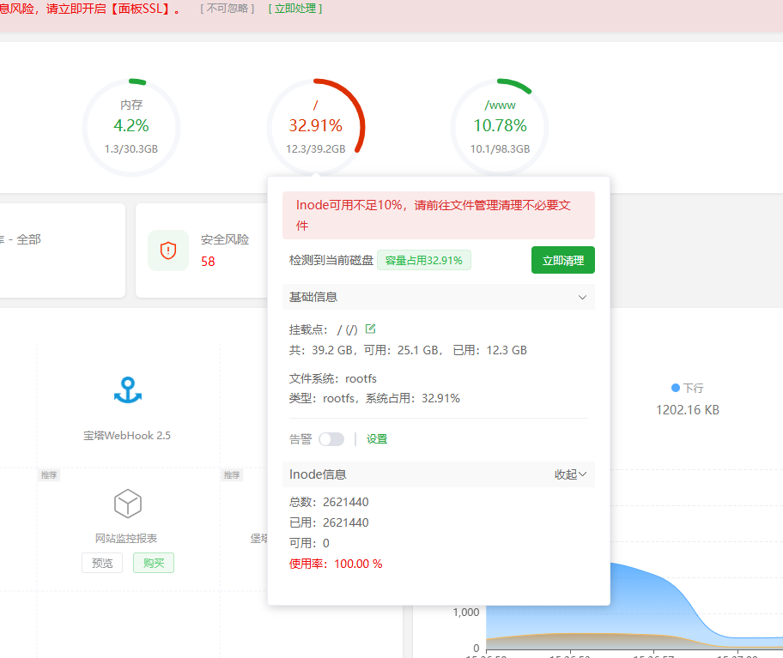Open the security risk shield icon
This screenshot has height=658, width=783.
[168, 251]
